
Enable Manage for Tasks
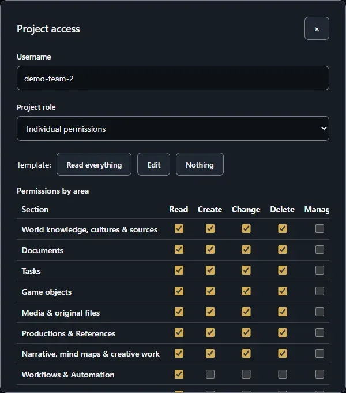click(x=319, y=270)
